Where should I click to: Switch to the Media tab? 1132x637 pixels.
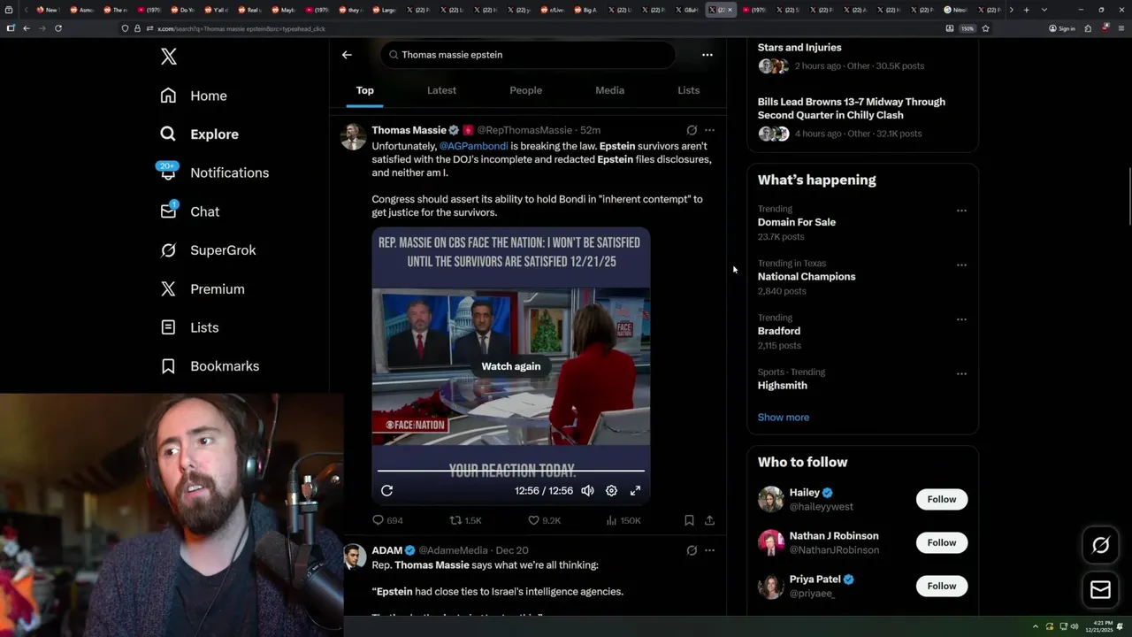click(x=609, y=90)
